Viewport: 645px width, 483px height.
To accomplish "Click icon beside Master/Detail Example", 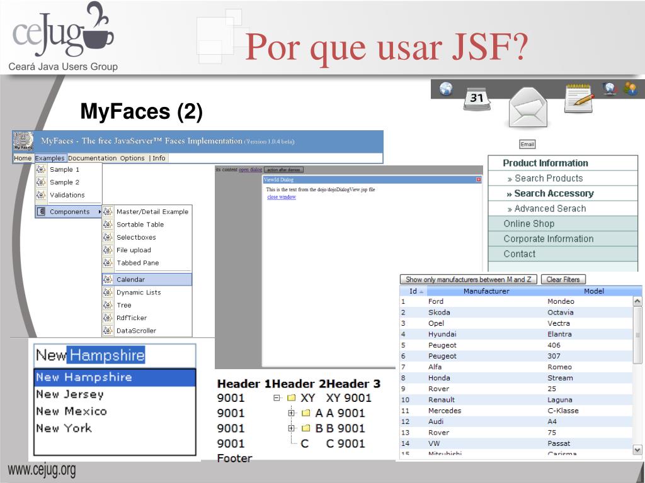I will 108,211.
